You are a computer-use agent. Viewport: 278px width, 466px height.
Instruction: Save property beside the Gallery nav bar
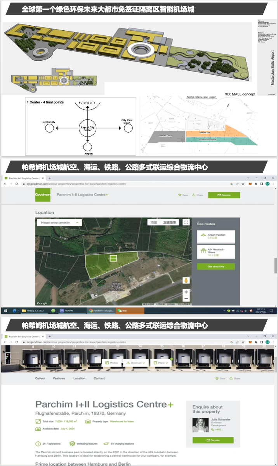(x=220, y=378)
